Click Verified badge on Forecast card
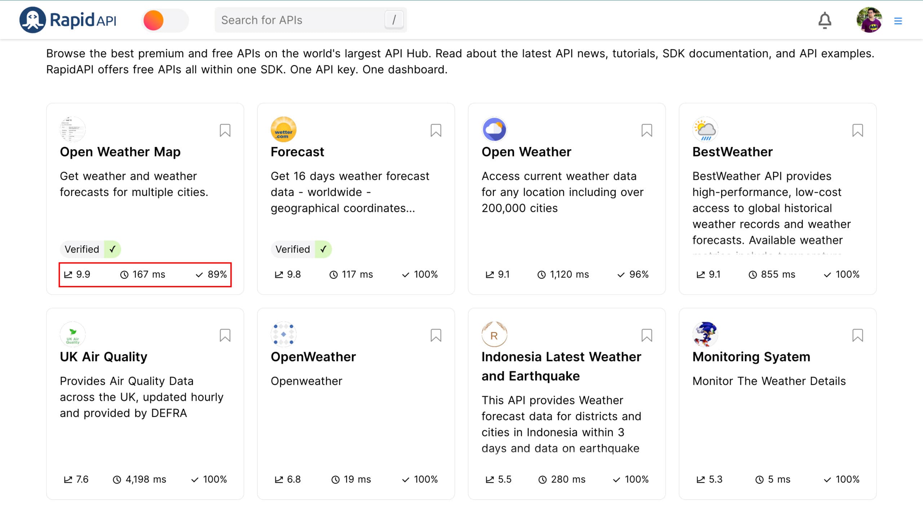The height and width of the screenshot is (506, 923). pos(301,249)
